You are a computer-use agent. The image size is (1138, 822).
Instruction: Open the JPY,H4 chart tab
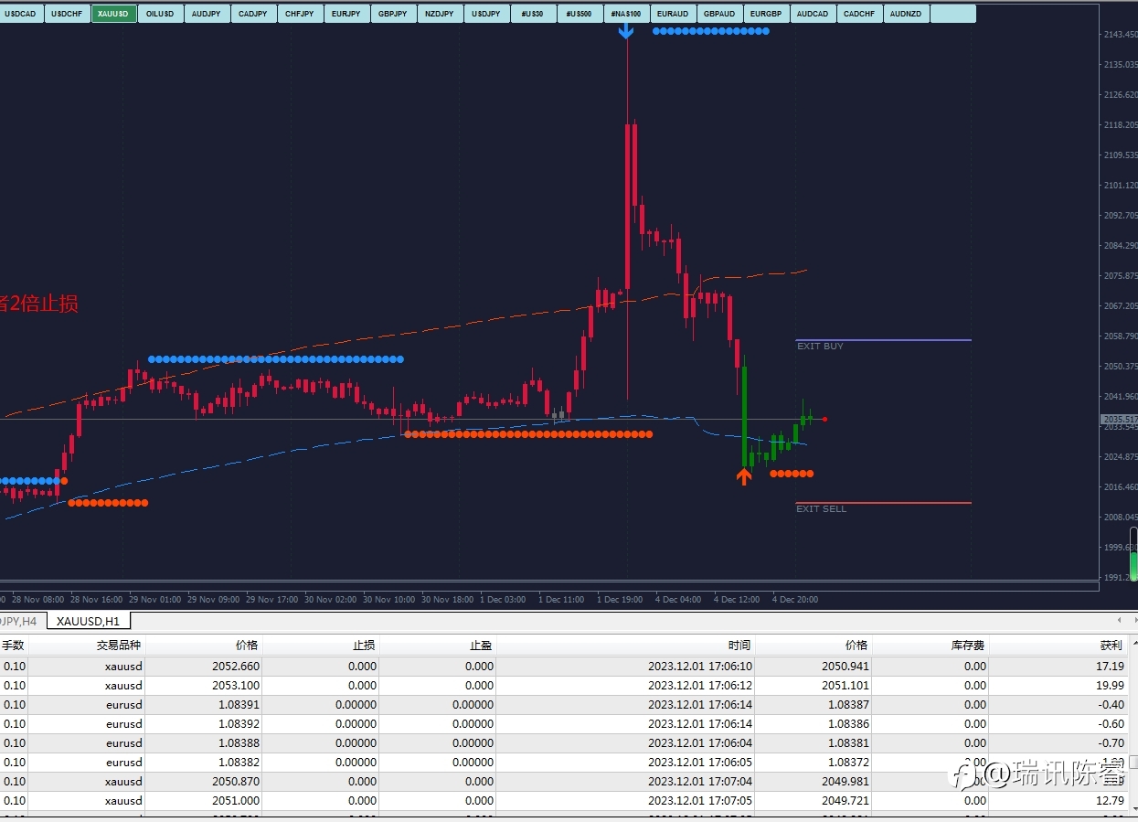tap(20, 621)
